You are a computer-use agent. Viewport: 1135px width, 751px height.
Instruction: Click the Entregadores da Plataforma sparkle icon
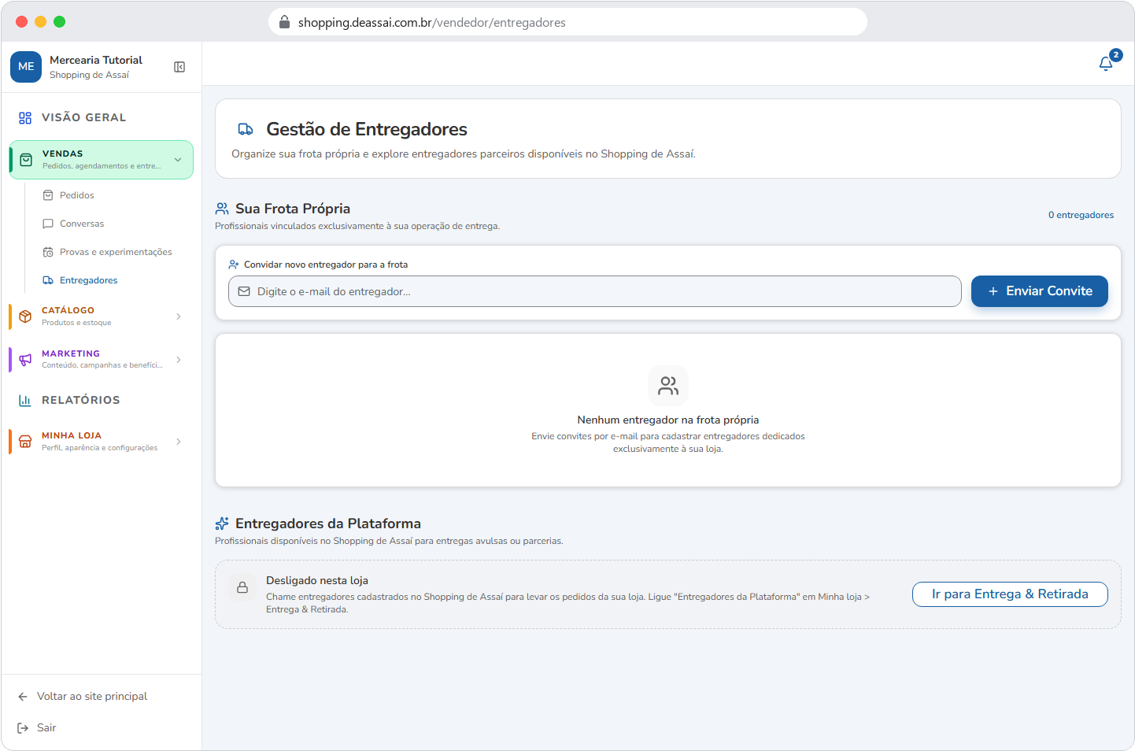(222, 523)
